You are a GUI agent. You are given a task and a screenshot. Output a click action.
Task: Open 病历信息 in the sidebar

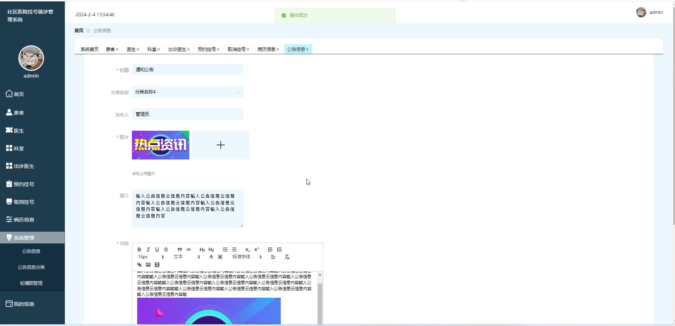click(32, 219)
